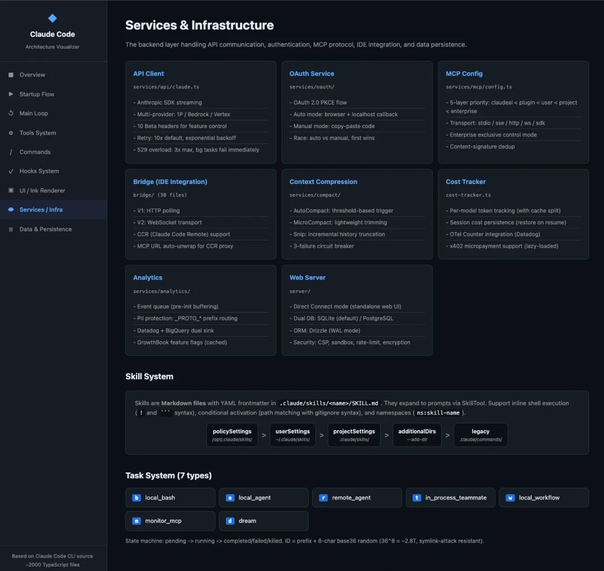
Task: Click the blue 'm' badge for monitor_mcp
Action: [136, 521]
